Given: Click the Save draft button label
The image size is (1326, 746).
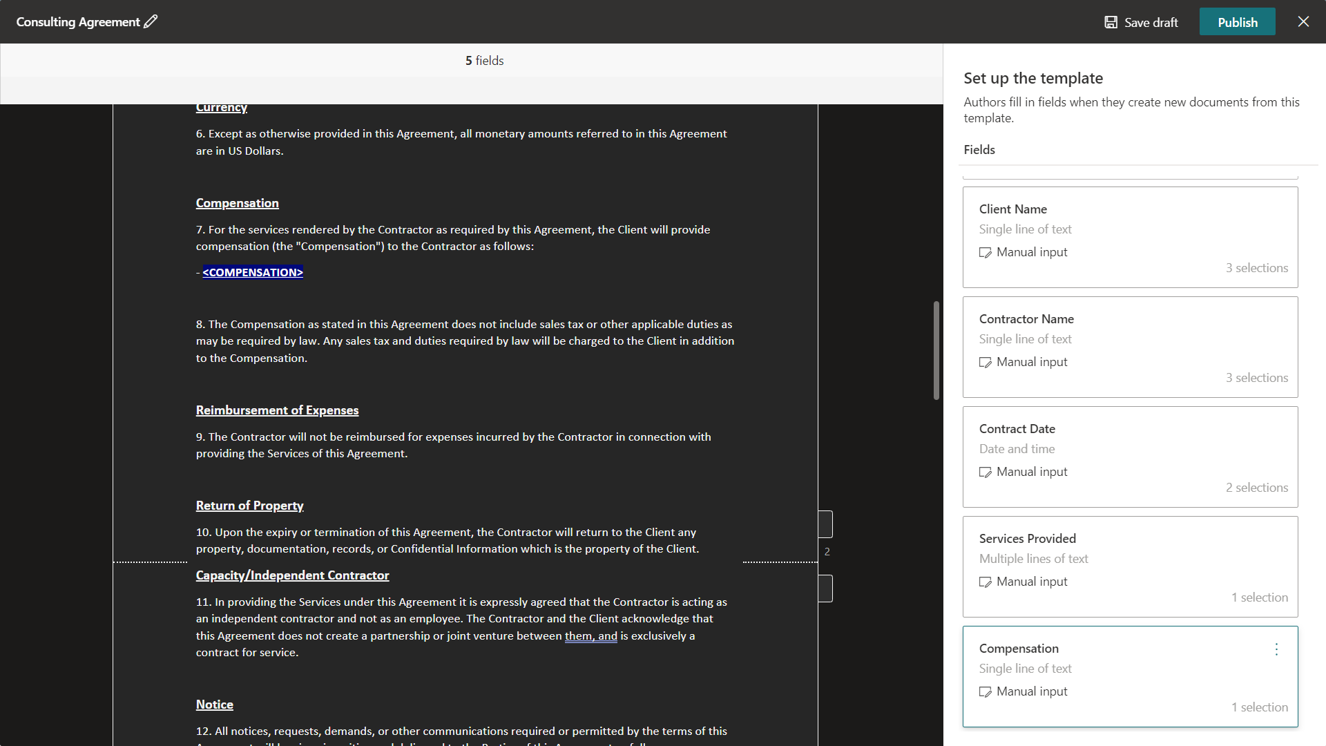Looking at the screenshot, I should (x=1151, y=22).
